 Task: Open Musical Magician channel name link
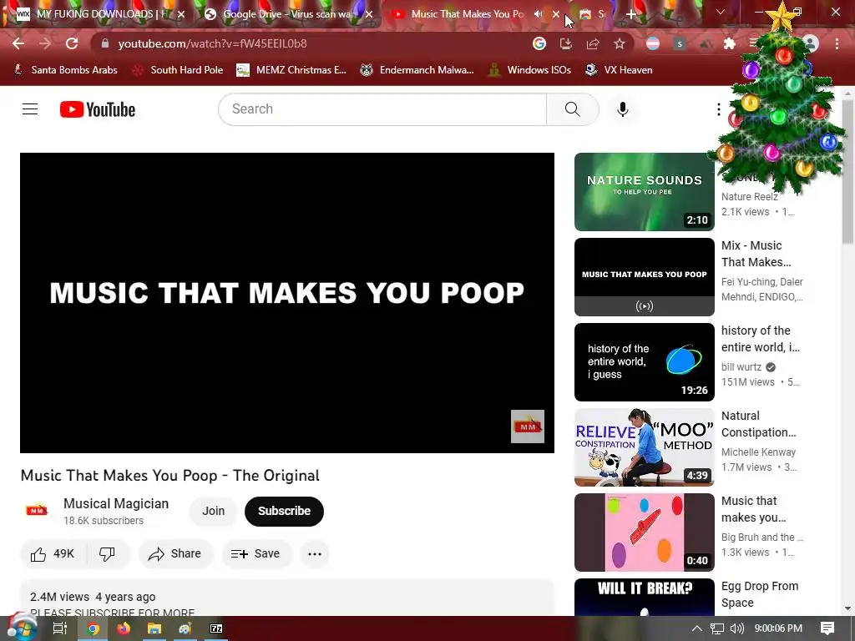click(116, 503)
